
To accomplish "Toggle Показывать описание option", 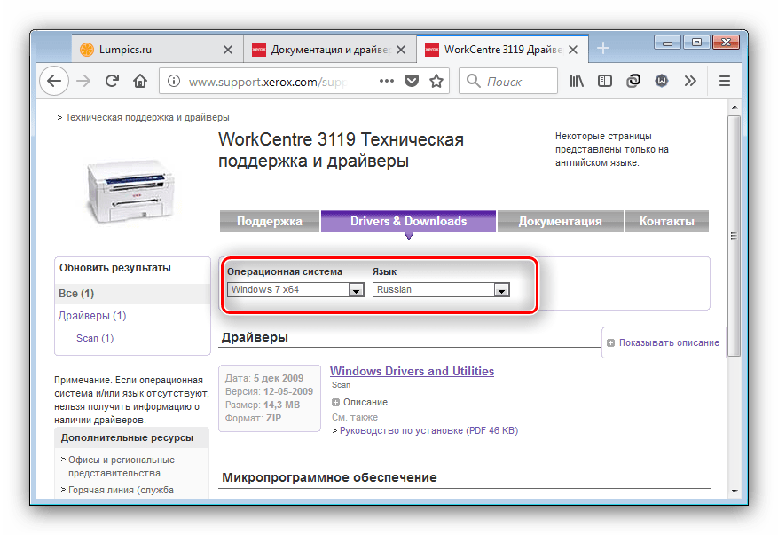I will (x=662, y=342).
